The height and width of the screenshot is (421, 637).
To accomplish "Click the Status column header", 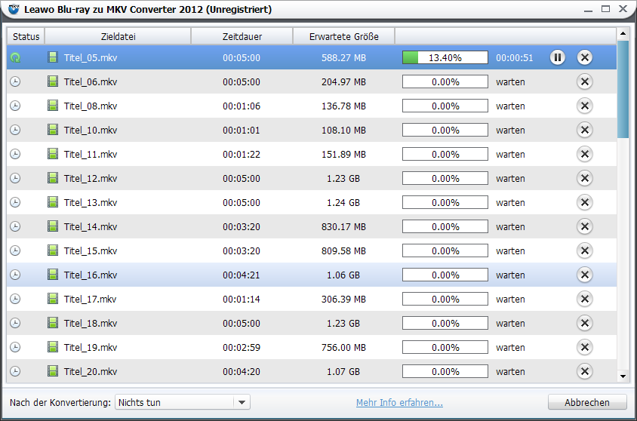I will tap(26, 36).
